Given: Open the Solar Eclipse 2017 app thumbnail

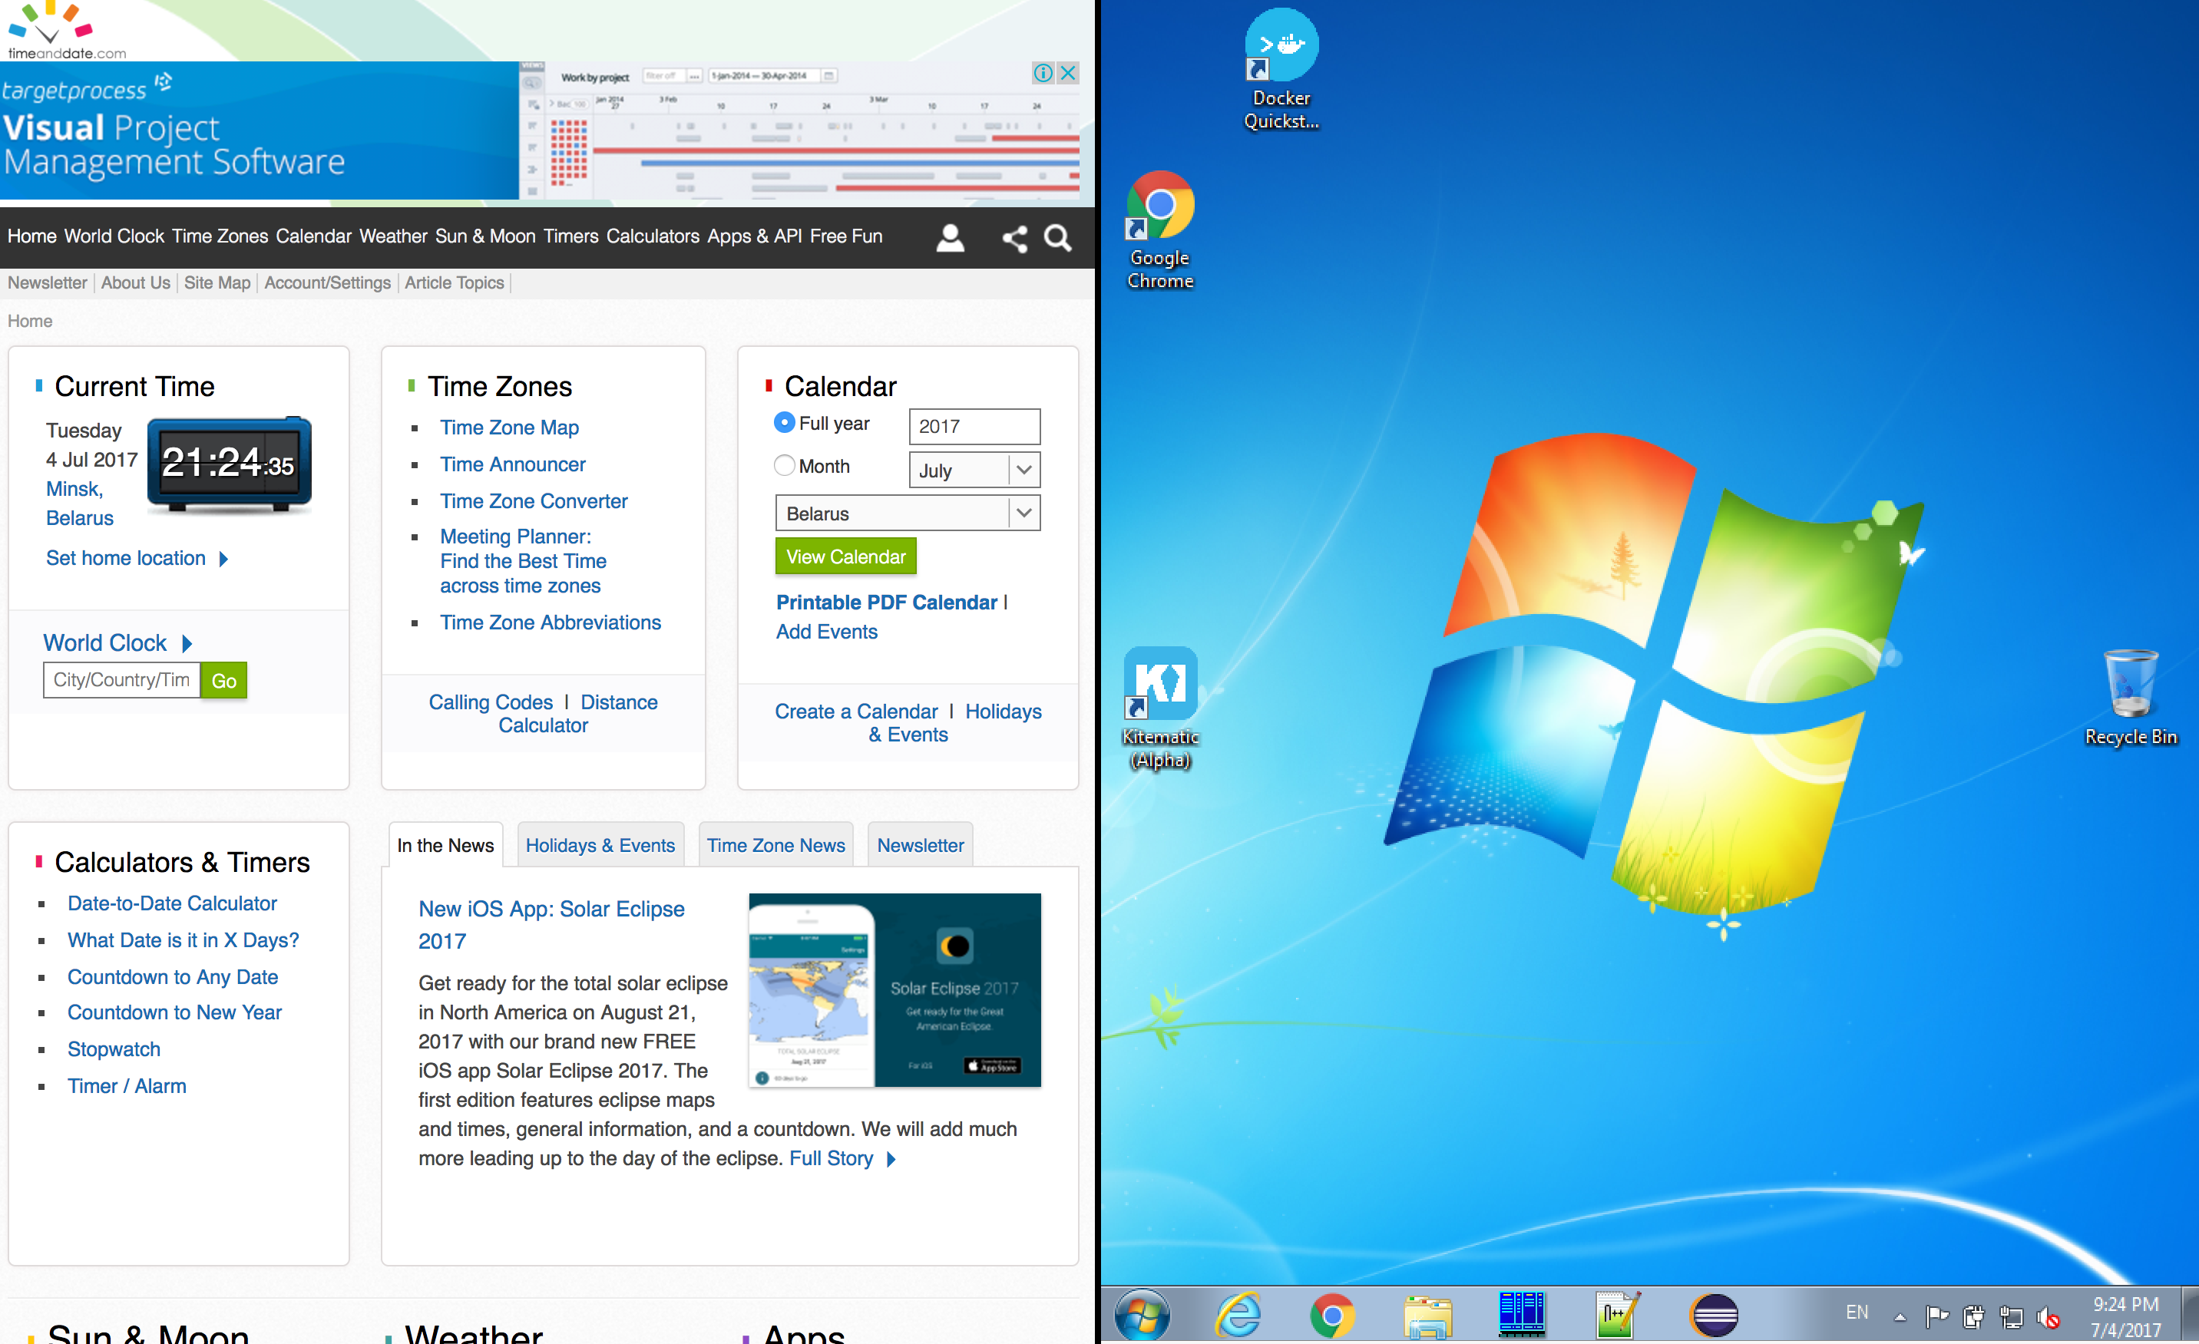Looking at the screenshot, I should [894, 991].
